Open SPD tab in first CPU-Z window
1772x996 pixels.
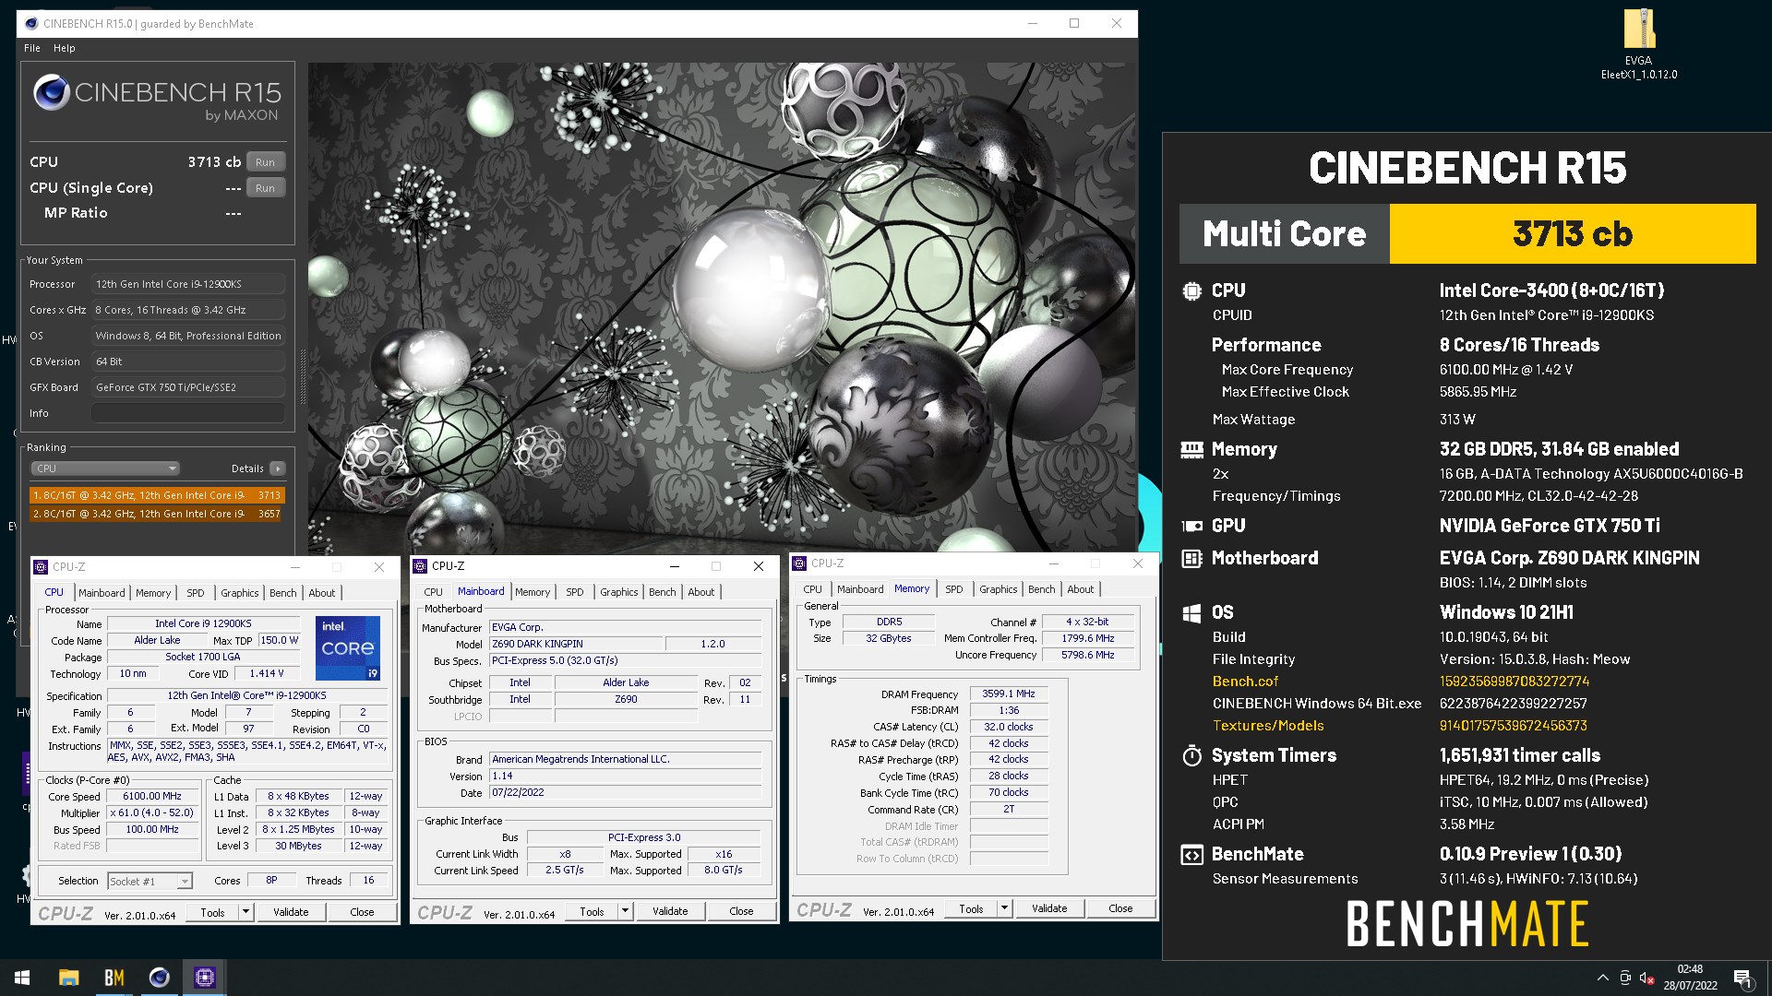coord(196,593)
